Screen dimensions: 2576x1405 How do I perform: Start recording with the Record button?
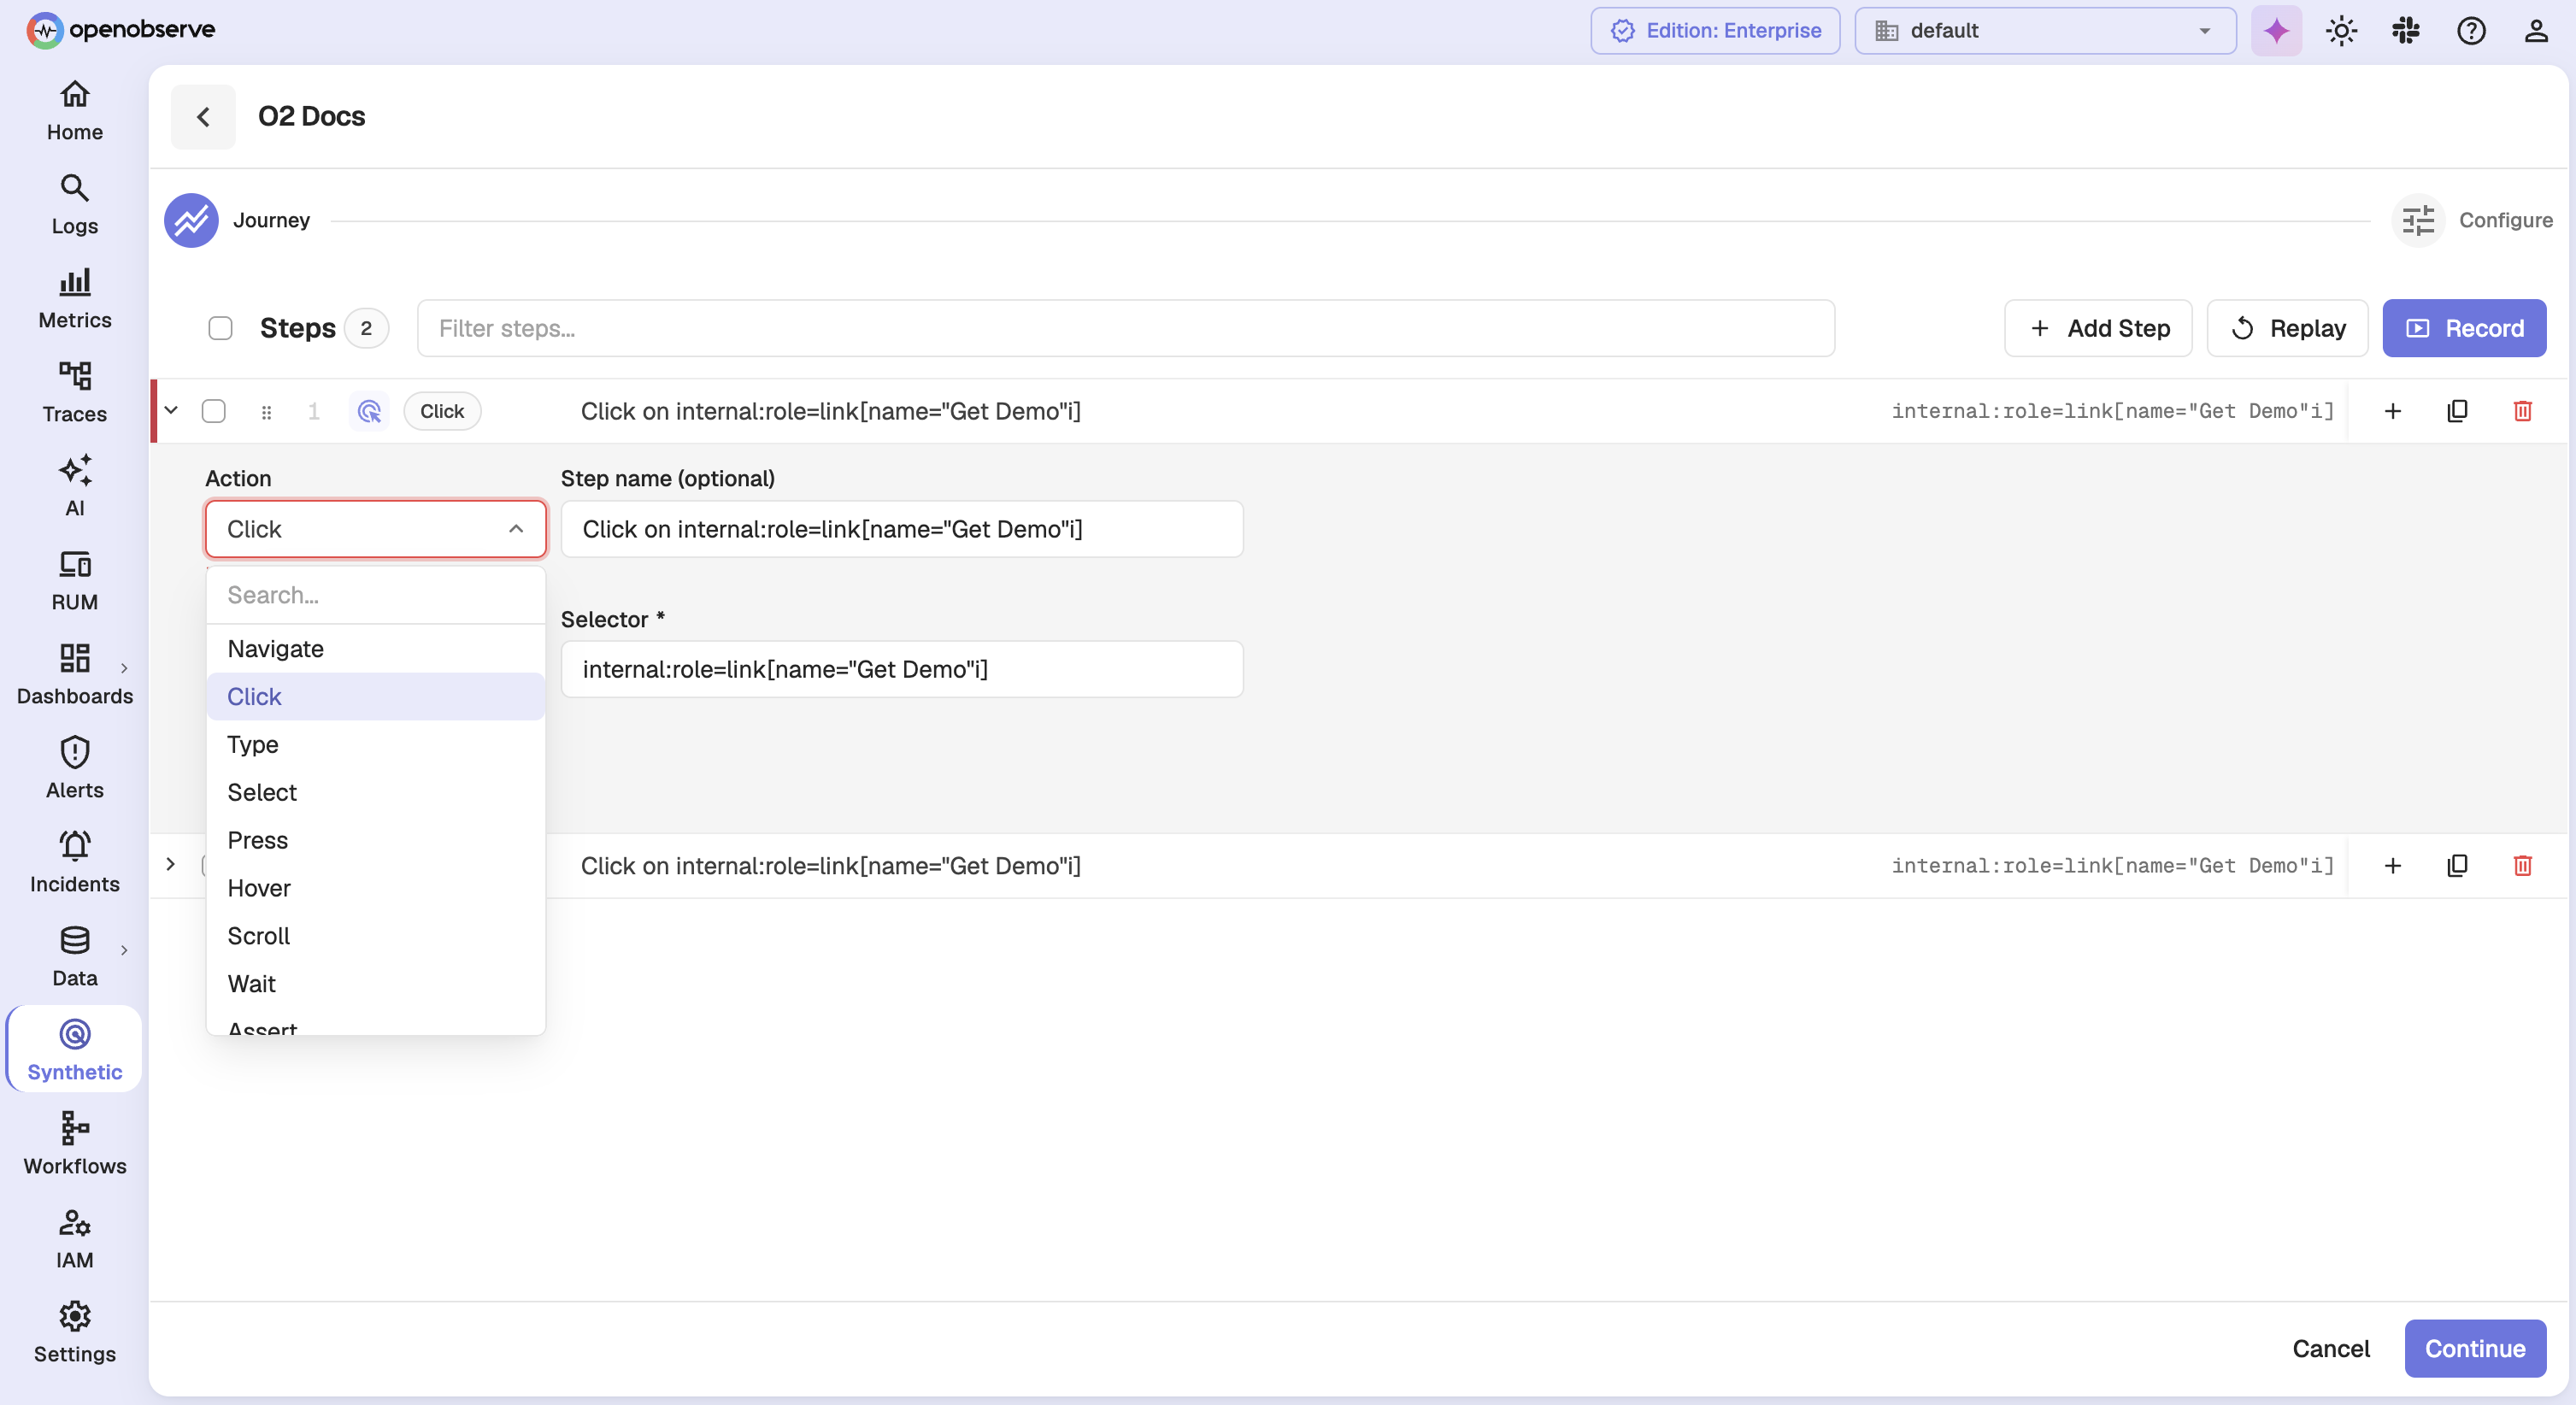tap(2464, 328)
